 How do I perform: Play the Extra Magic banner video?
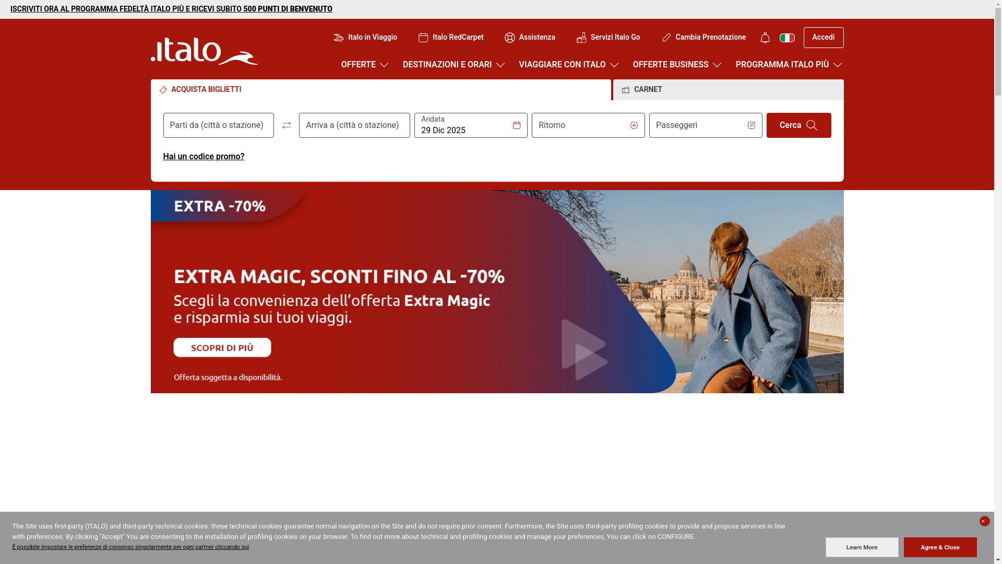[x=584, y=349]
